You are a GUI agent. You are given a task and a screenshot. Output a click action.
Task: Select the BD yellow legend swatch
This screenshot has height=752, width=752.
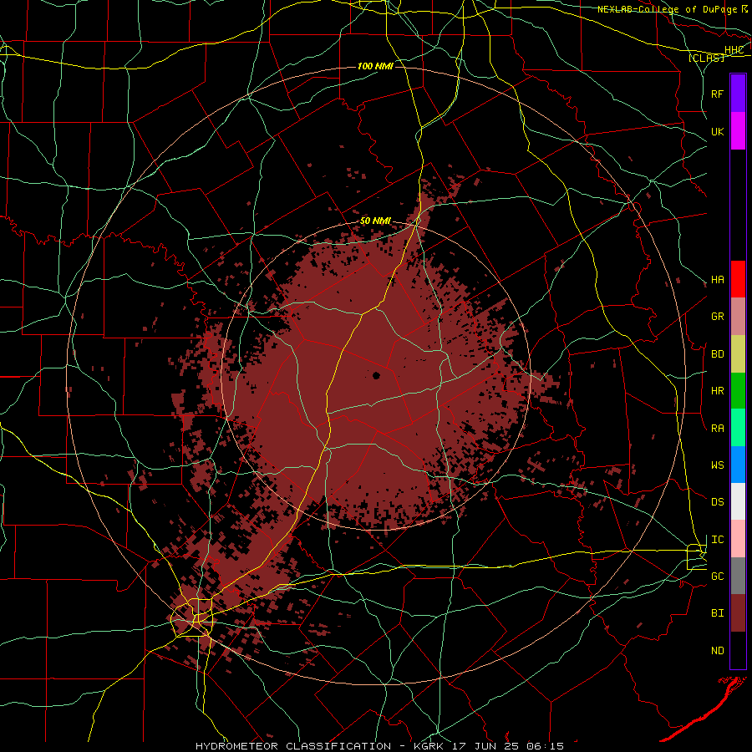pos(738,354)
